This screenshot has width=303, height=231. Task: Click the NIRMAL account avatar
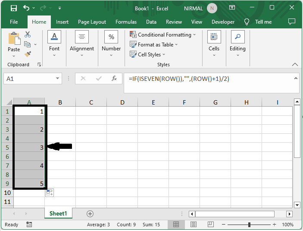[x=212, y=8]
